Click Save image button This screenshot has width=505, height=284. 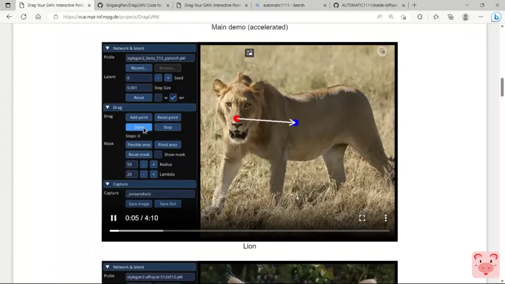(x=139, y=204)
